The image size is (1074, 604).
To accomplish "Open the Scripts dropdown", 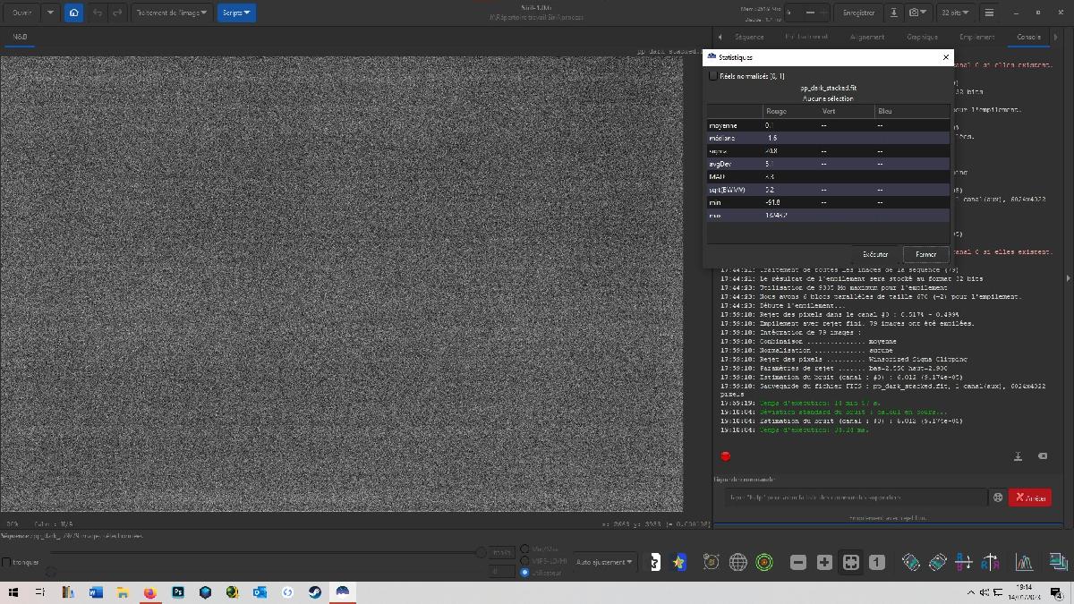I will tap(236, 13).
